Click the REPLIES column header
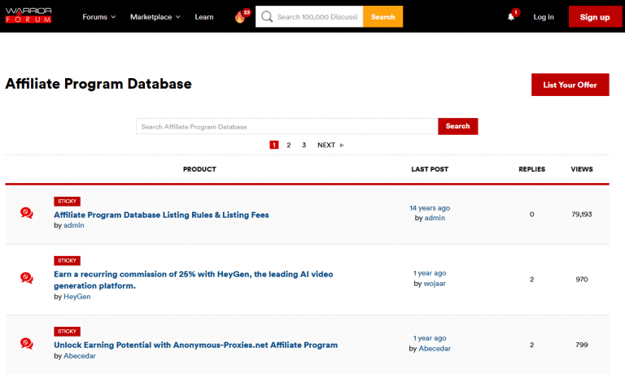The image size is (625, 374). 531,169
